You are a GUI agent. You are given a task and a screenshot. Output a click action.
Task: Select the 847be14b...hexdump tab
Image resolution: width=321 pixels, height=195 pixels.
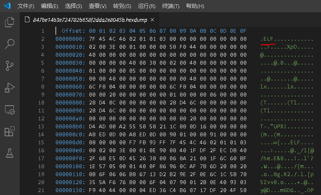pos(90,20)
